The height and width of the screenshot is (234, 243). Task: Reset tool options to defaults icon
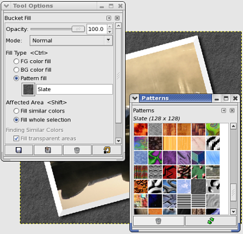(x=107, y=150)
